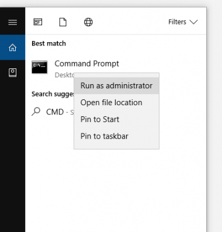
Task: Select Pin to Start
Action: tap(116, 119)
